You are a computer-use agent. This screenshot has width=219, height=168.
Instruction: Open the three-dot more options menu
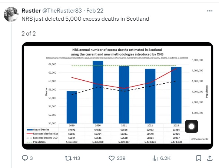210,11
